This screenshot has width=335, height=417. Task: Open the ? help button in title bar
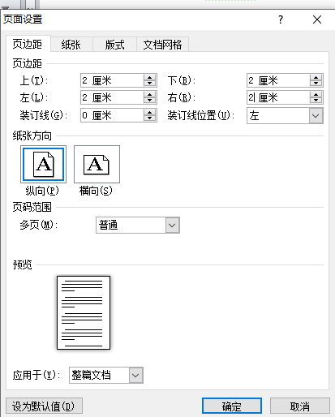(281, 19)
